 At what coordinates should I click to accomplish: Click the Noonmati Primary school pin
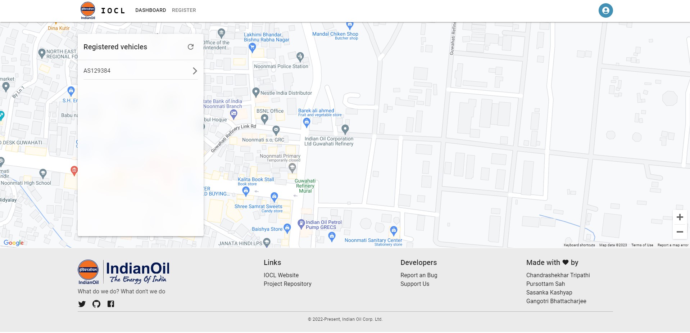292,167
